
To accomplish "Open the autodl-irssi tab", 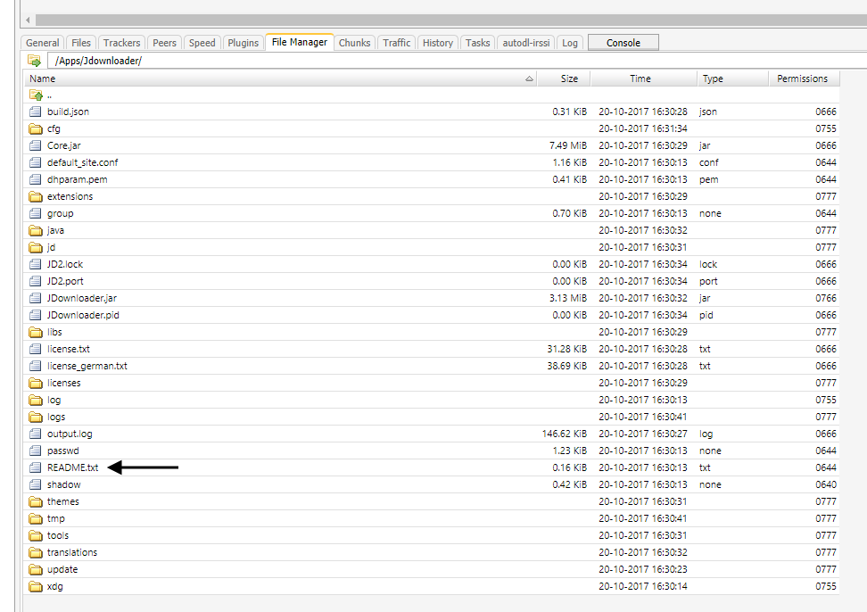I will click(x=526, y=43).
